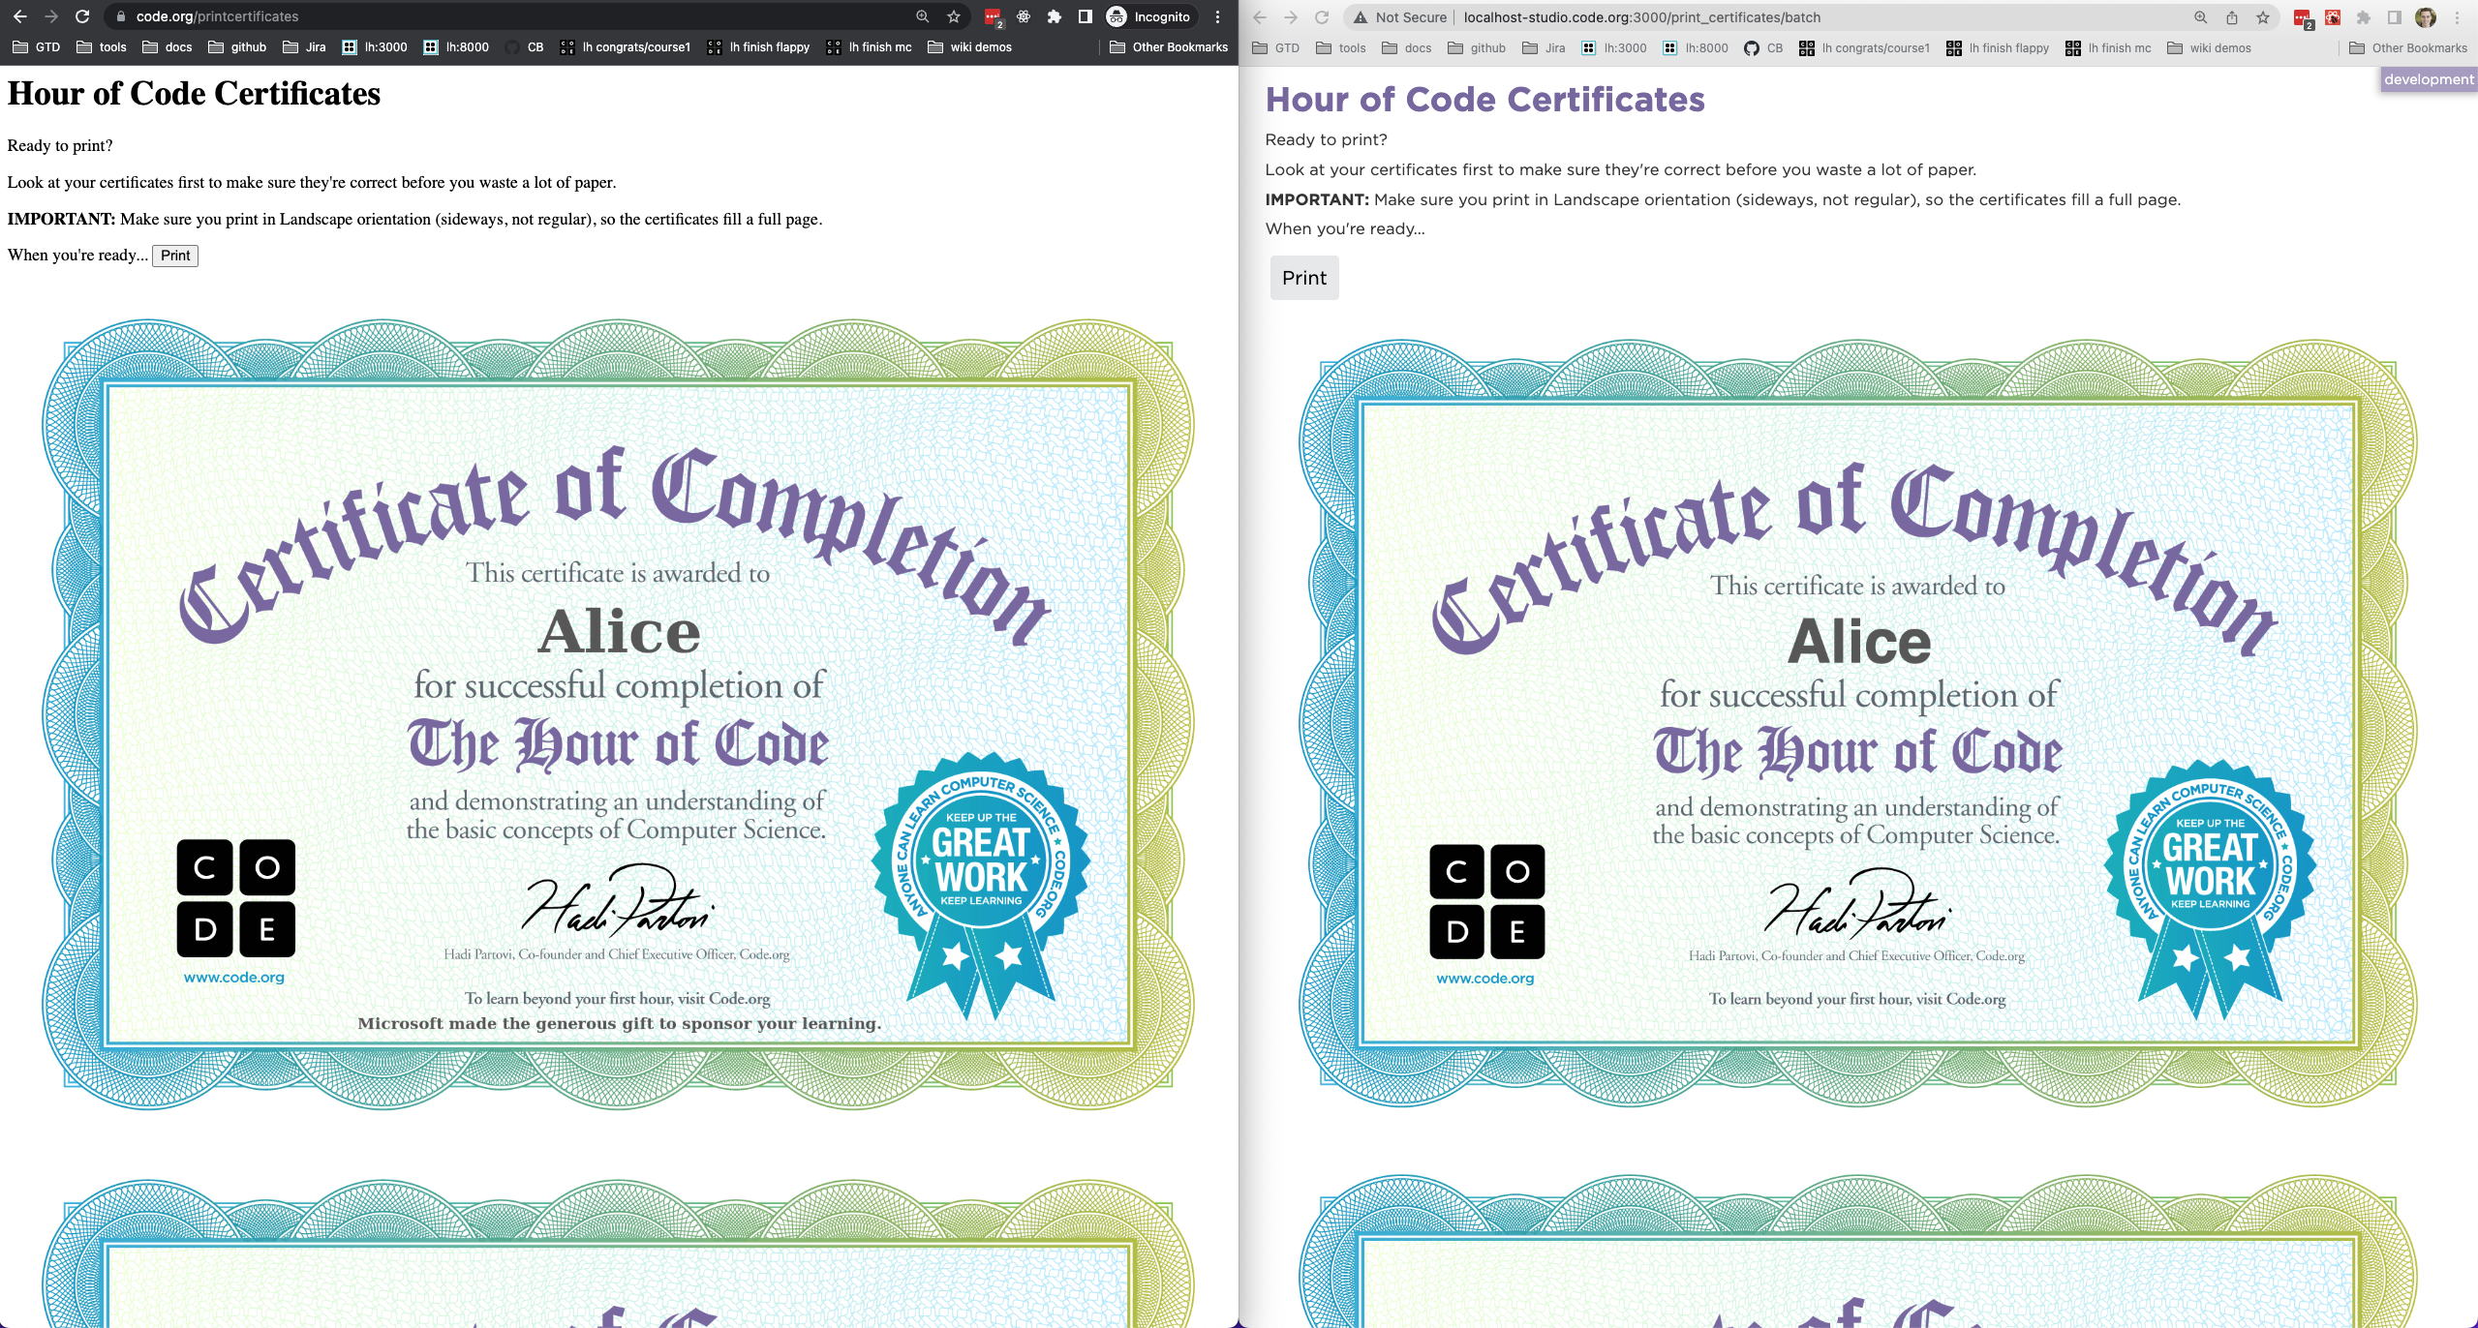The width and height of the screenshot is (2478, 1328).
Task: Open the github bookmark folder in the left window
Action: click(237, 46)
